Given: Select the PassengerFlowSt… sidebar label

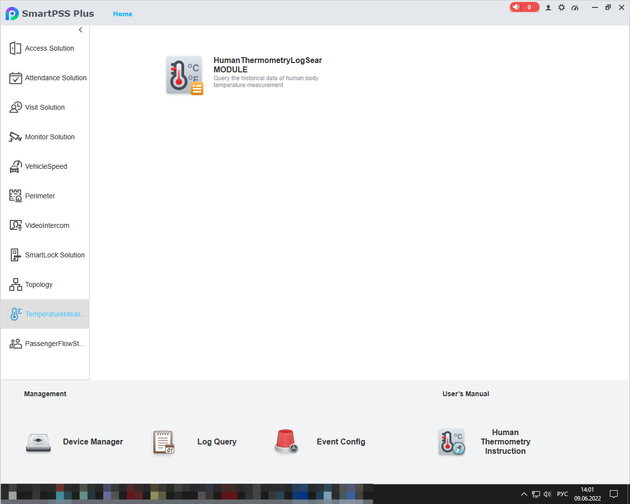Looking at the screenshot, I should click(x=55, y=344).
